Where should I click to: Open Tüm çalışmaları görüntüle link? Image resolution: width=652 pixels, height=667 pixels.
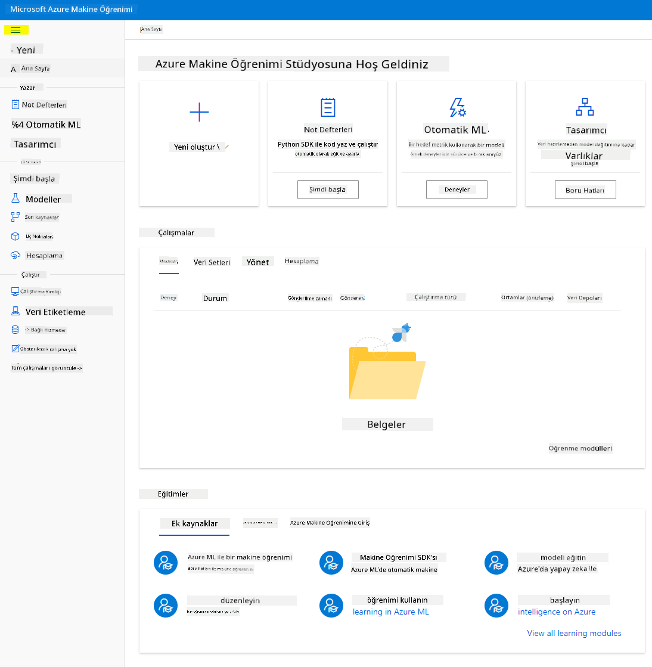pyautogui.click(x=46, y=368)
